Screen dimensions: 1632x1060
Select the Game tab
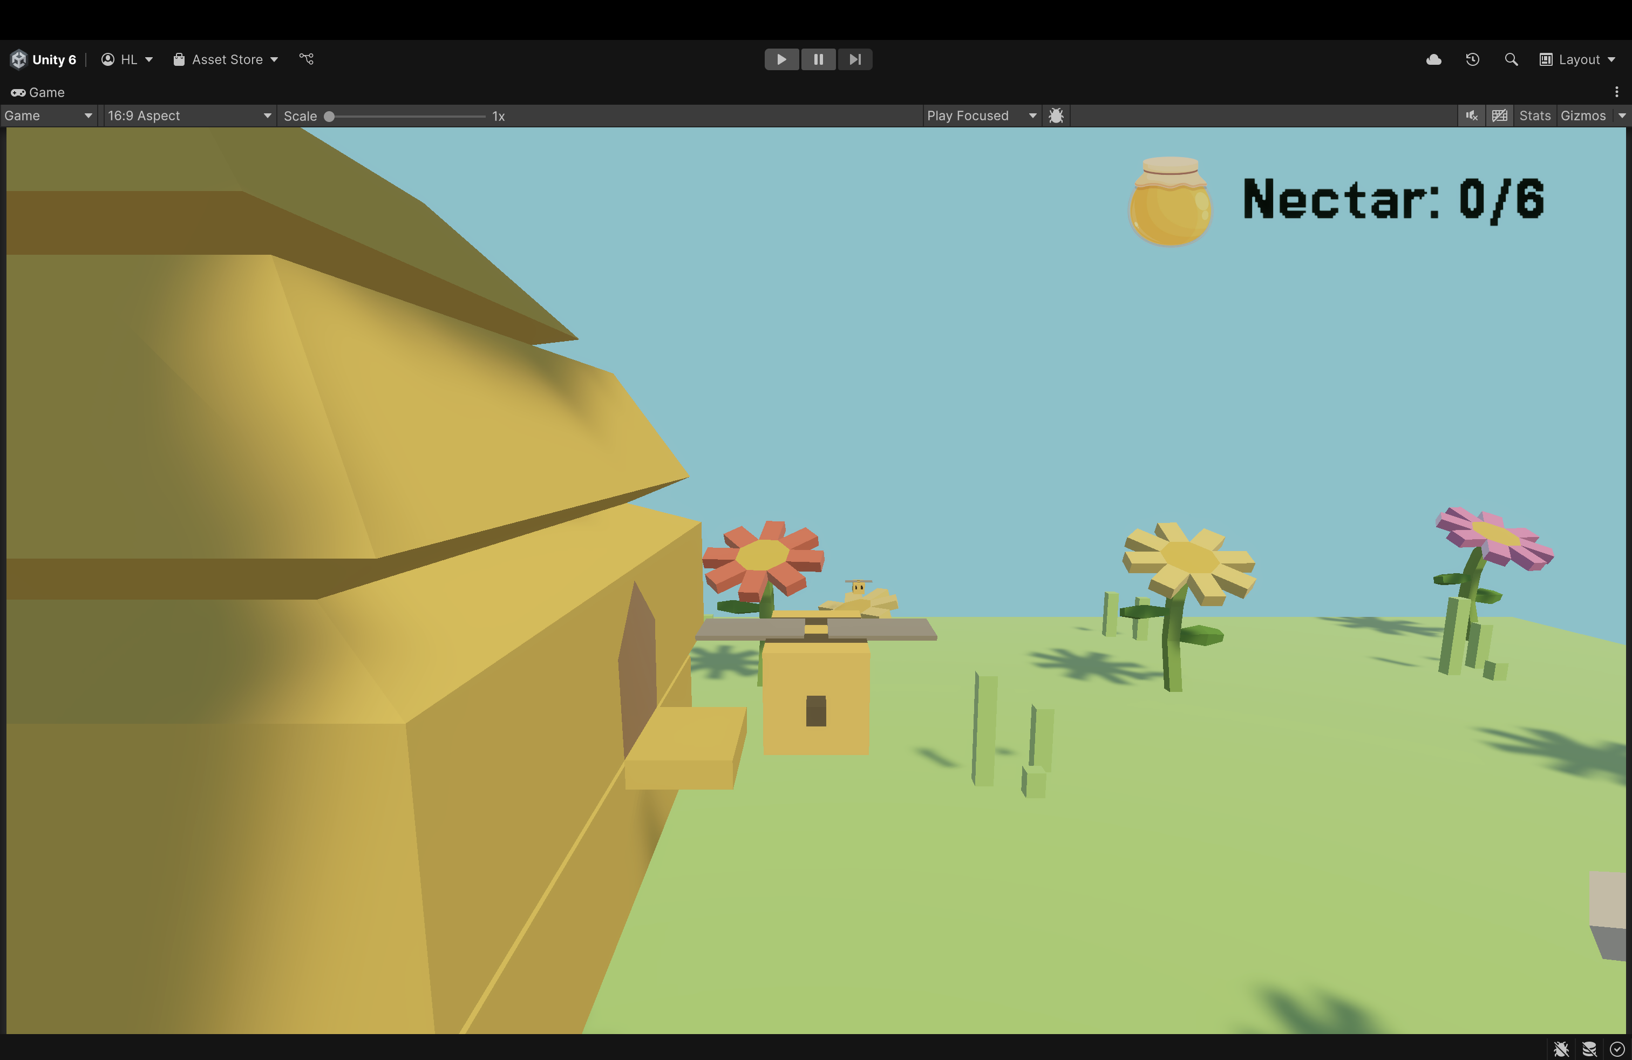click(x=38, y=93)
